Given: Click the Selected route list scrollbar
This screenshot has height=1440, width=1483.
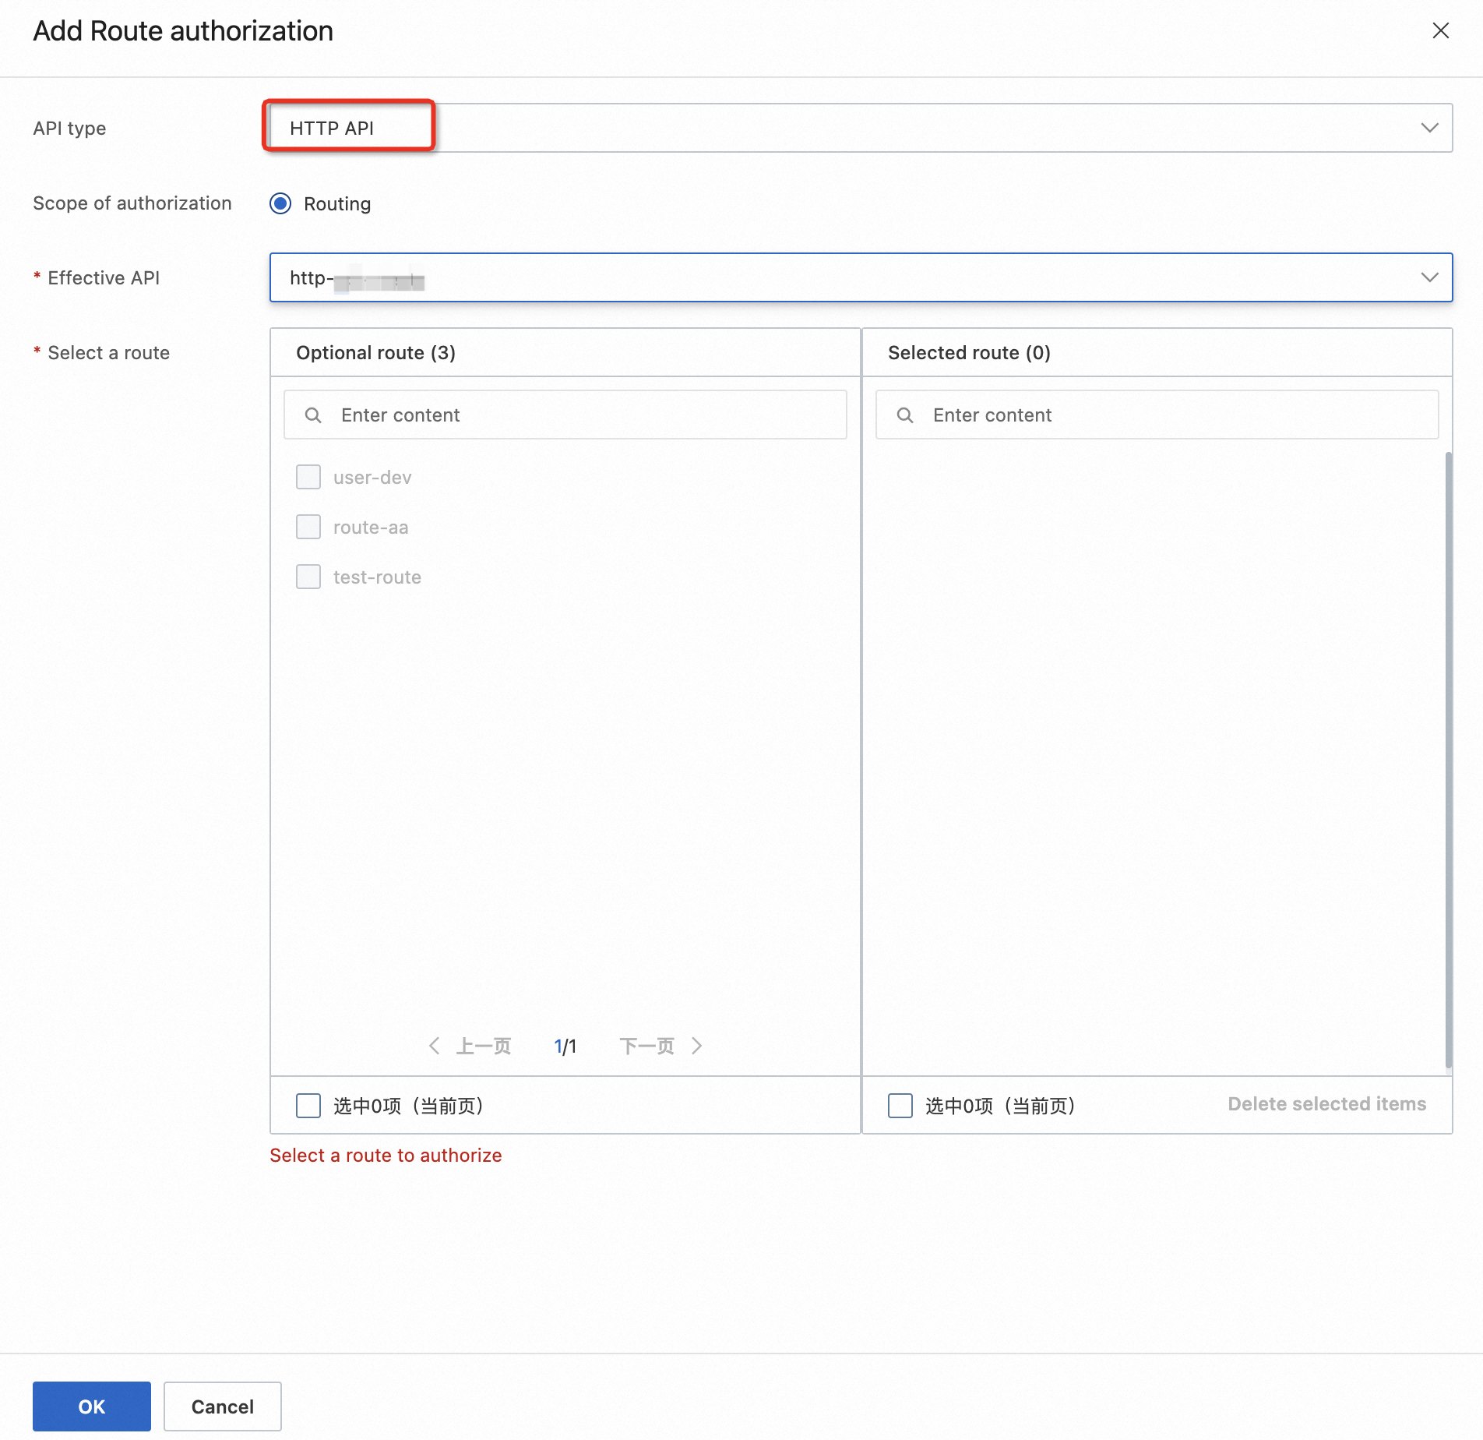Looking at the screenshot, I should pyautogui.click(x=1449, y=760).
